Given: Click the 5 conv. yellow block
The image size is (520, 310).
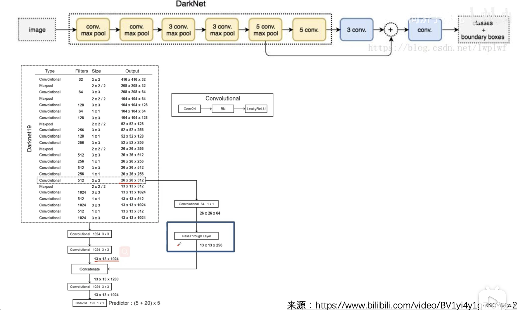Looking at the screenshot, I should click(309, 30).
